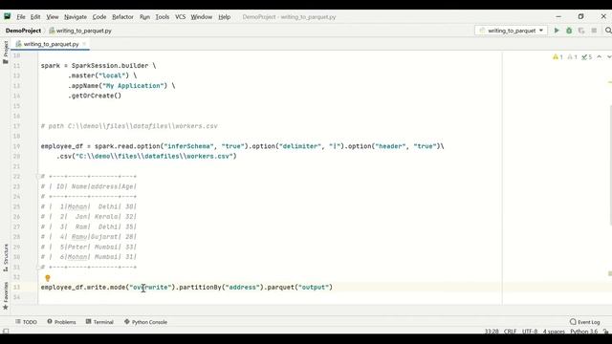Click the path comment on line 17
Image resolution: width=612 pixels, height=344 pixels.
129,126
